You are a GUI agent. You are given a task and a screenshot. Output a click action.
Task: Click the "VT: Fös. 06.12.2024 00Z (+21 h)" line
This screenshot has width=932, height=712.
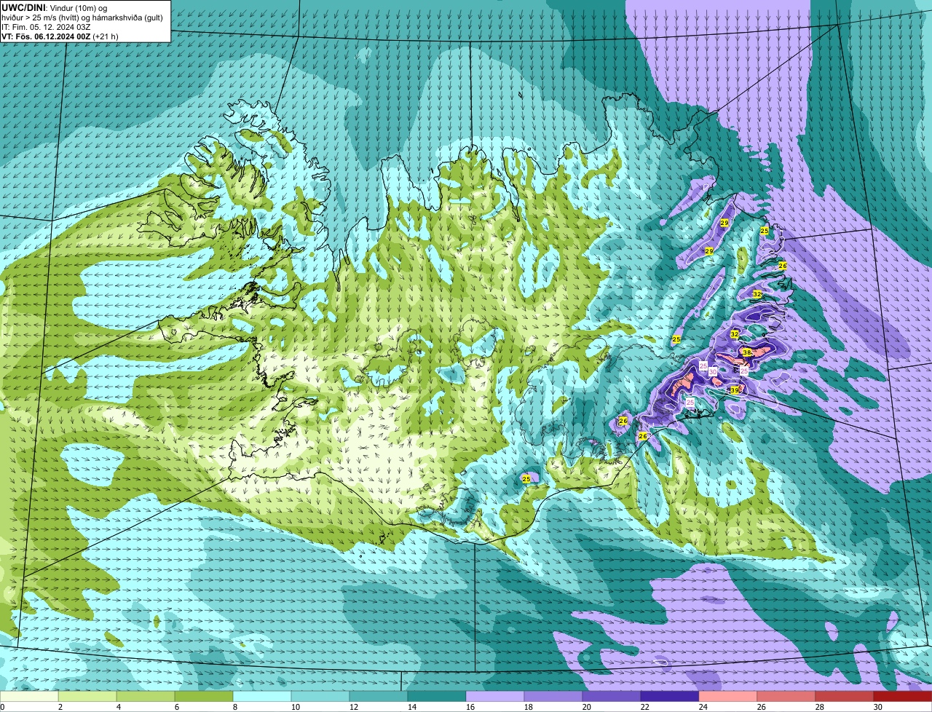60,36
